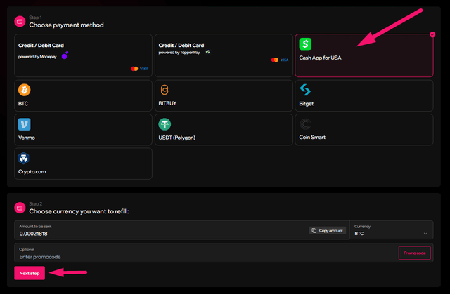The height and width of the screenshot is (294, 450).
Task: Choose the Coin Smart payment card
Action: coord(364,130)
